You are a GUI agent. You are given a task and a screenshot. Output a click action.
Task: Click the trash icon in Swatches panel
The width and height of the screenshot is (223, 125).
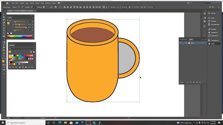[32, 67]
